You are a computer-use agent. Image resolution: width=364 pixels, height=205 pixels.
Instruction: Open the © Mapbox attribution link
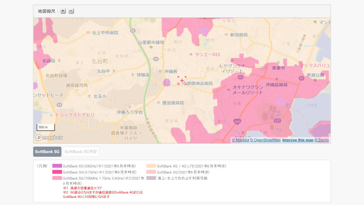240,140
